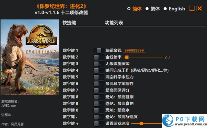This screenshot has height=128, width=207.
Task: Click the 金钱倍率 value 2.0
Action: coord(167,57)
